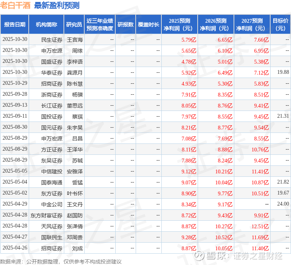Viewport: 291px width, 265px height.
Task: Click date 2025-09-28
Action: (x=15, y=94)
